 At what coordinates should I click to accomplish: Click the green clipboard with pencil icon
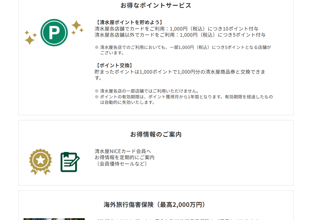point(70,162)
